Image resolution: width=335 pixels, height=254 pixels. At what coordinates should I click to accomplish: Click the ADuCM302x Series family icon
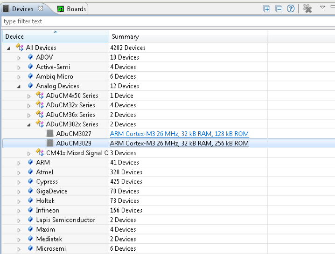pos(40,124)
